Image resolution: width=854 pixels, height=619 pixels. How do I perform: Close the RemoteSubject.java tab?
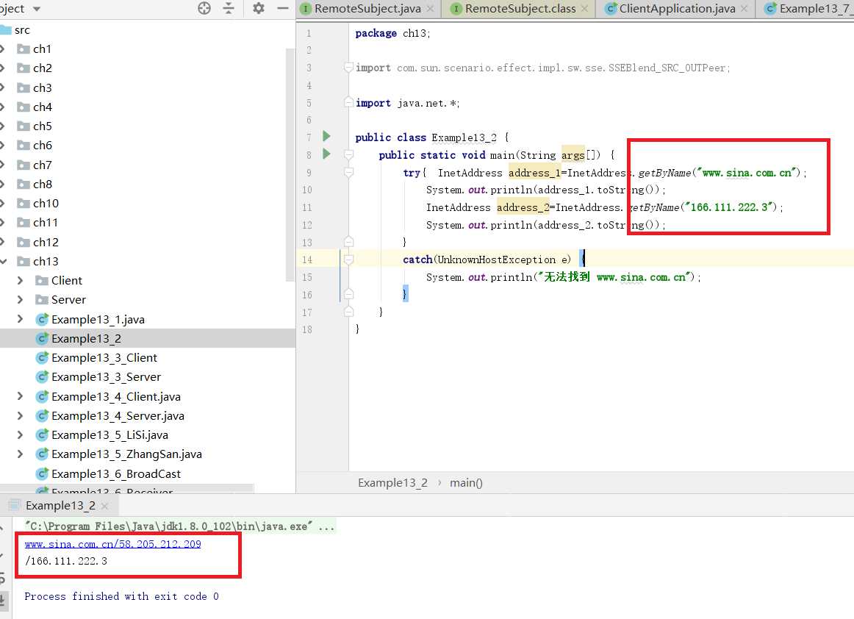(x=430, y=9)
